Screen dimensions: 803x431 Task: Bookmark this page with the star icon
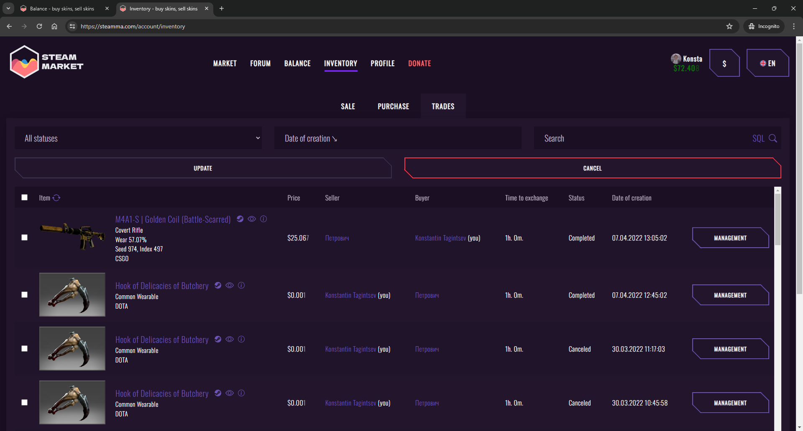tap(729, 26)
